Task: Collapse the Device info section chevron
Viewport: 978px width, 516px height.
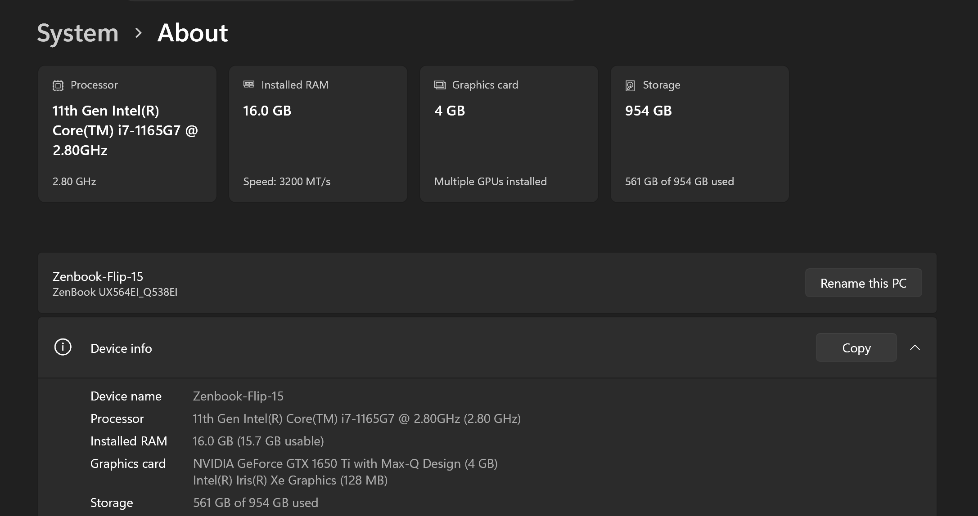Action: 915,347
